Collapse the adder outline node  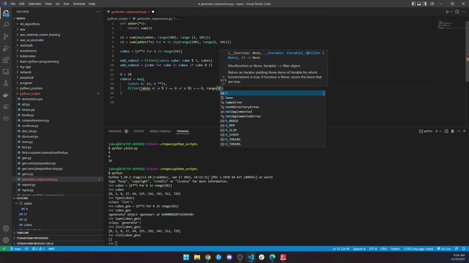pos(16,203)
